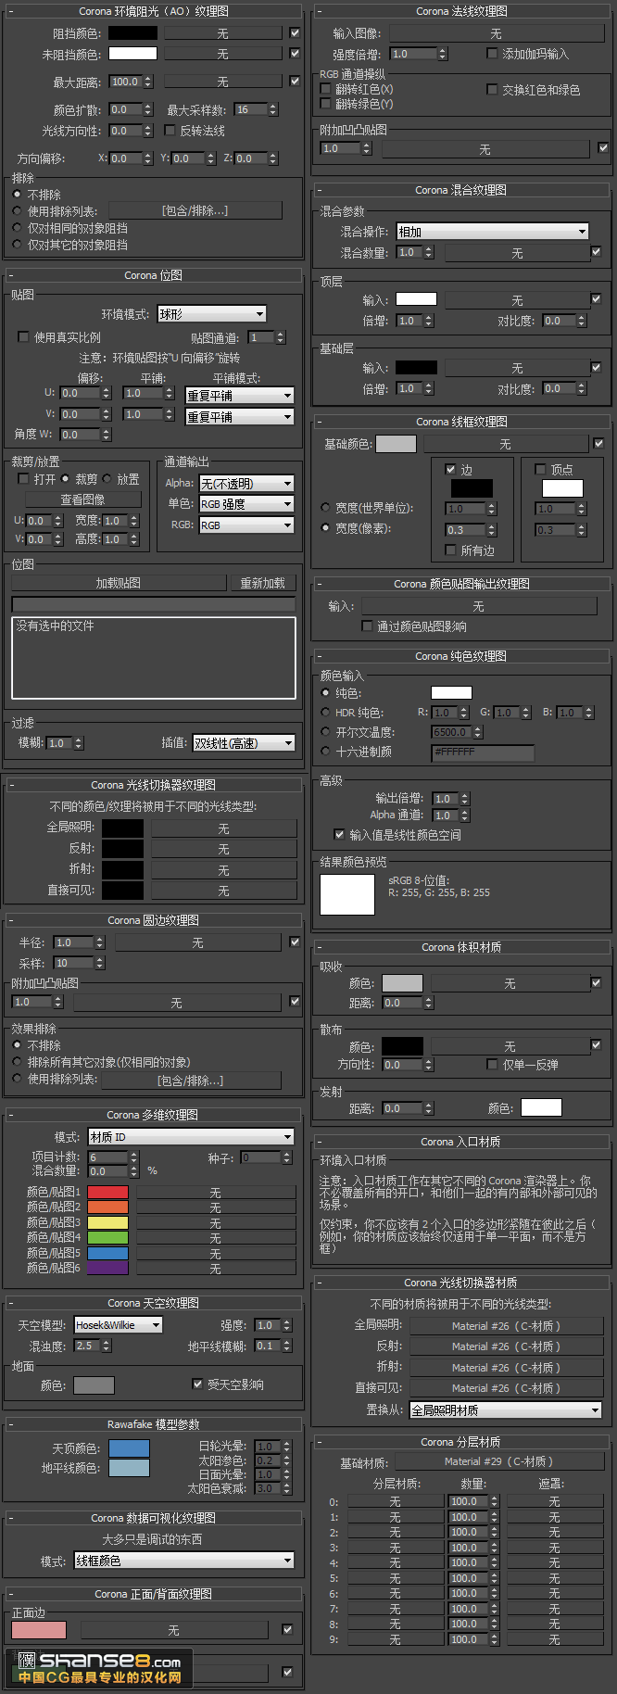Enable the 使用真实比例 checkbox
This screenshot has height=1694, width=617.
[24, 337]
